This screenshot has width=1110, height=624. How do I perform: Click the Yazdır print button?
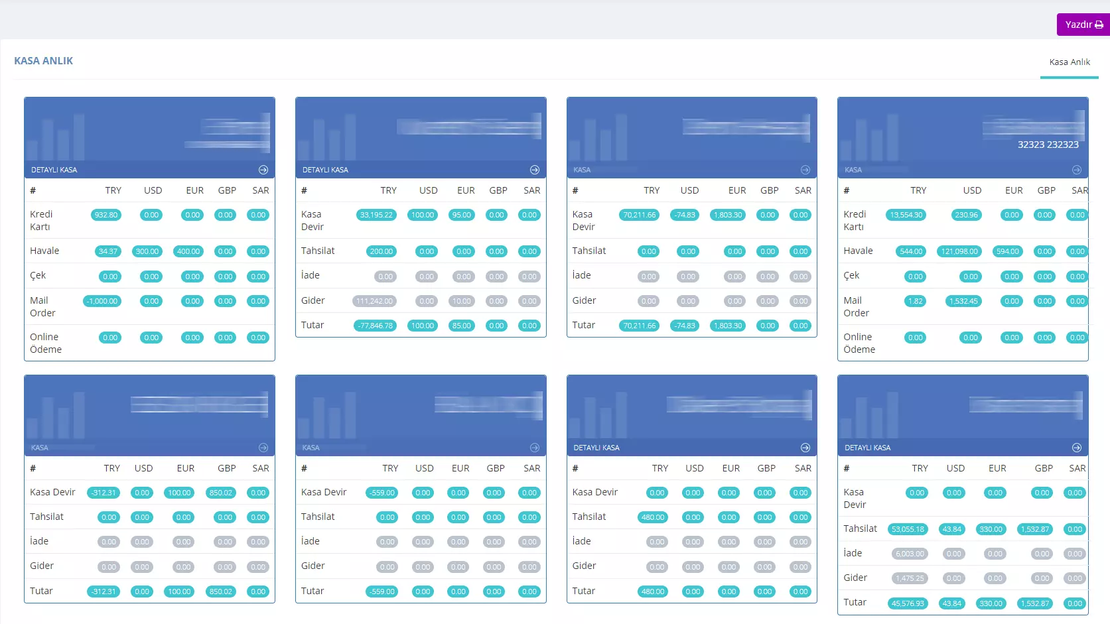pos(1083,25)
